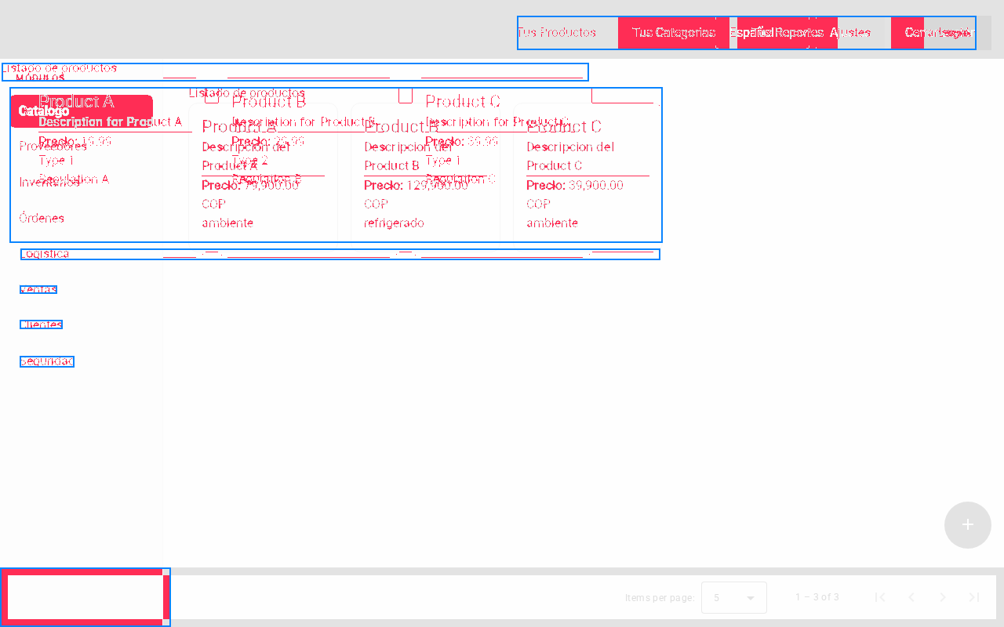Jump to the last page in the paginator
This screenshot has height=627, width=1004.
coord(974,597)
